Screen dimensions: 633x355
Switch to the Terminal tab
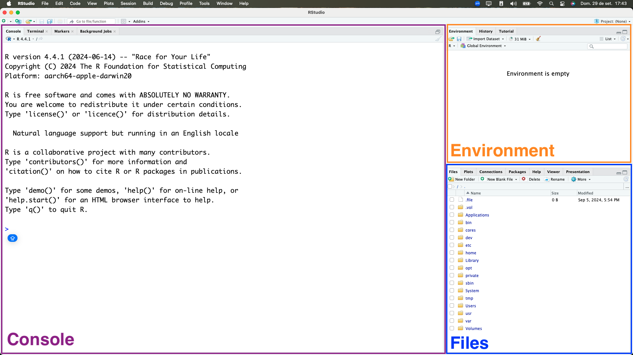(35, 31)
